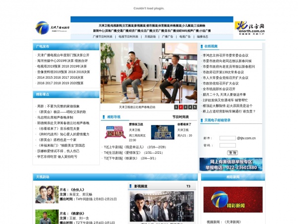Show slideshow image number 1

coord(176,107)
